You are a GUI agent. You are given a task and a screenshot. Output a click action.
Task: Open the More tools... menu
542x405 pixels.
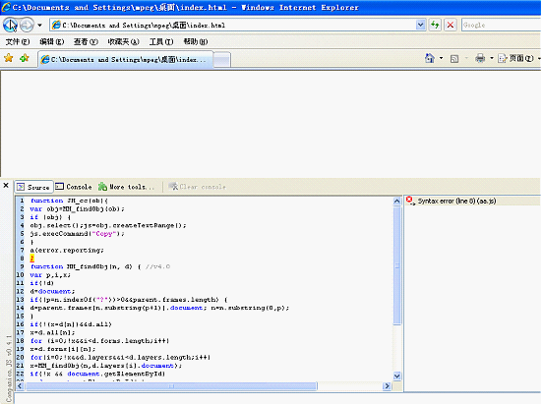(127, 187)
